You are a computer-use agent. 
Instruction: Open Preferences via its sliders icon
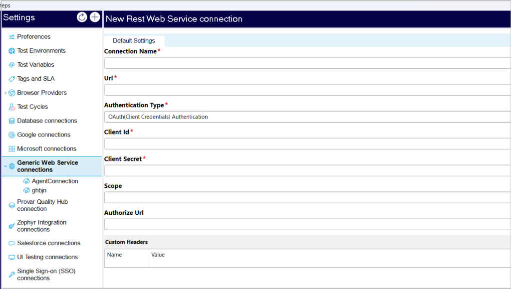coord(12,37)
